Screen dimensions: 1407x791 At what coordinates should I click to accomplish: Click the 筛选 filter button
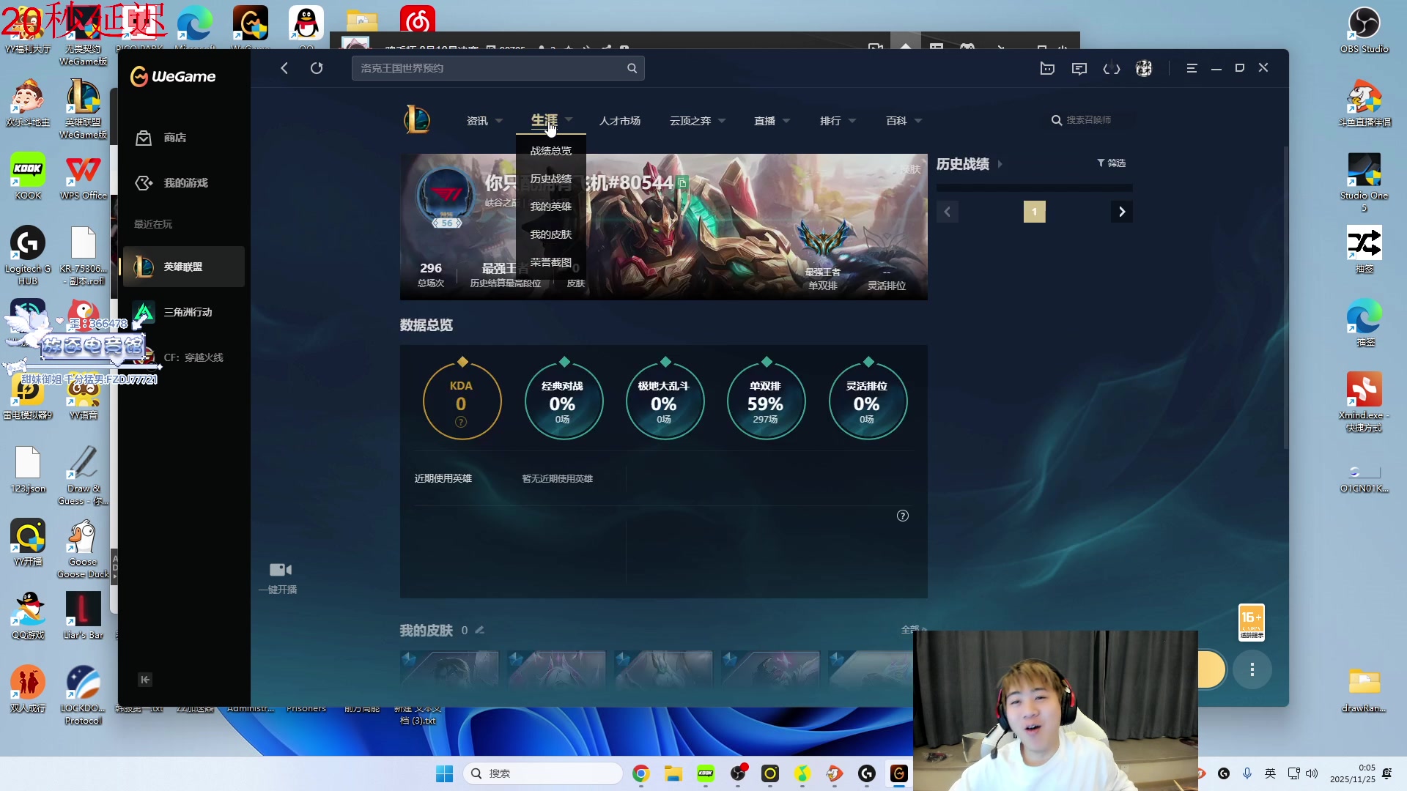pos(1111,163)
